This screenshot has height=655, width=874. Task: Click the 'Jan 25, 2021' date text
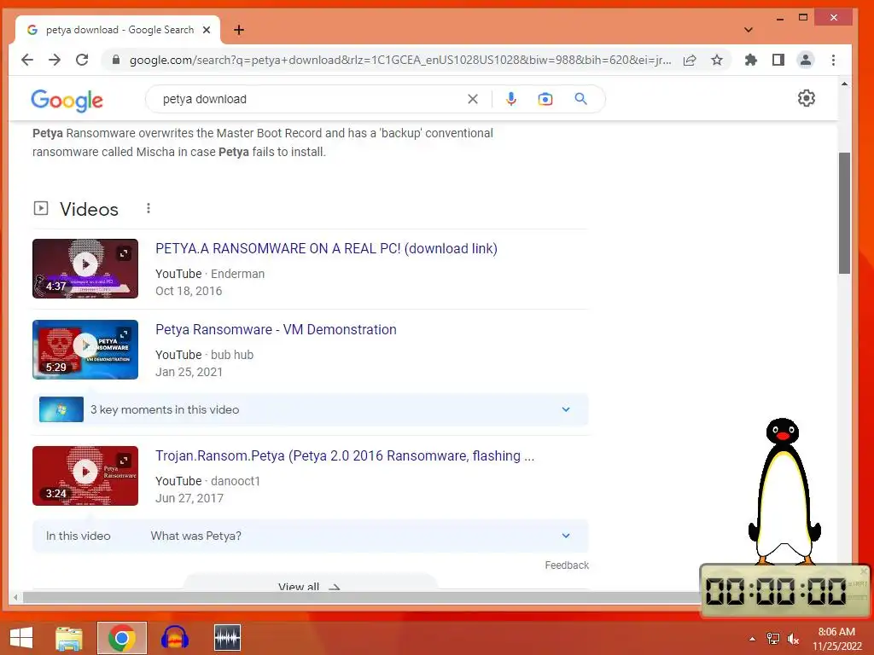pos(189,372)
